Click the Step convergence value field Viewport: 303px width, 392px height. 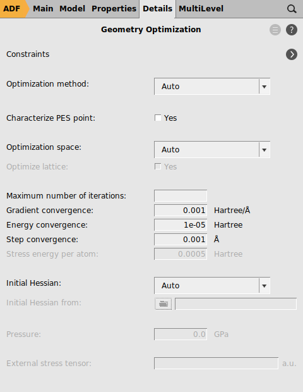[x=181, y=239]
